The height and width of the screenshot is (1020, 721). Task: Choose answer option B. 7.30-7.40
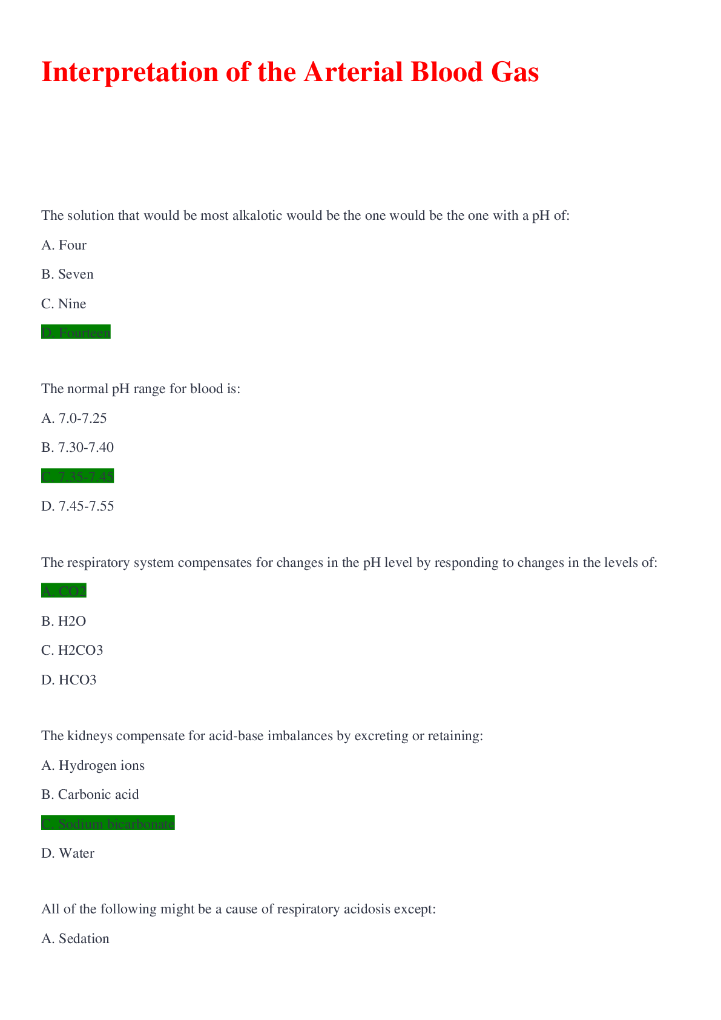pyautogui.click(x=77, y=448)
